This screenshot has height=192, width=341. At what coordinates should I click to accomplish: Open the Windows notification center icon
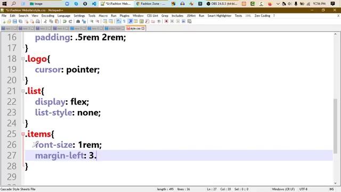332,4
